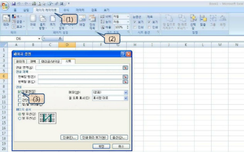Click the 인쇄 미리 보기(W) button
The width and height of the screenshot is (244, 152).
point(94,137)
